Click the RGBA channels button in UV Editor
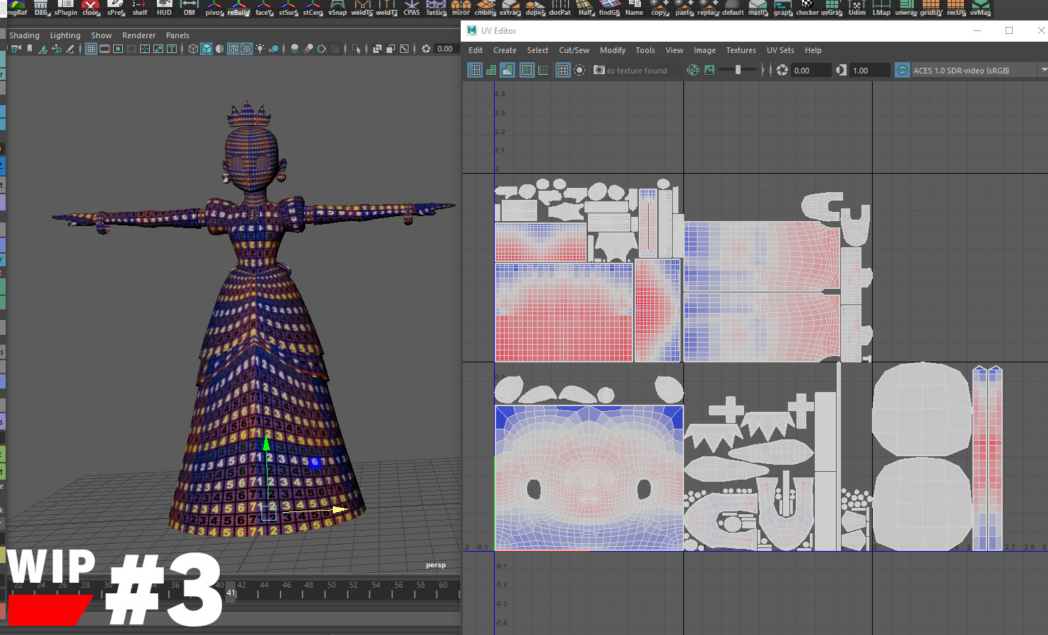Viewport: 1048px width, 635px height. coord(693,70)
